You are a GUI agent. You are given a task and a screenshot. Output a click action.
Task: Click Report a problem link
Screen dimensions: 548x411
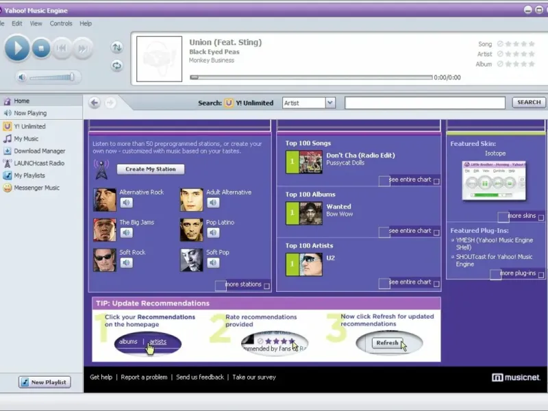pyautogui.click(x=144, y=377)
